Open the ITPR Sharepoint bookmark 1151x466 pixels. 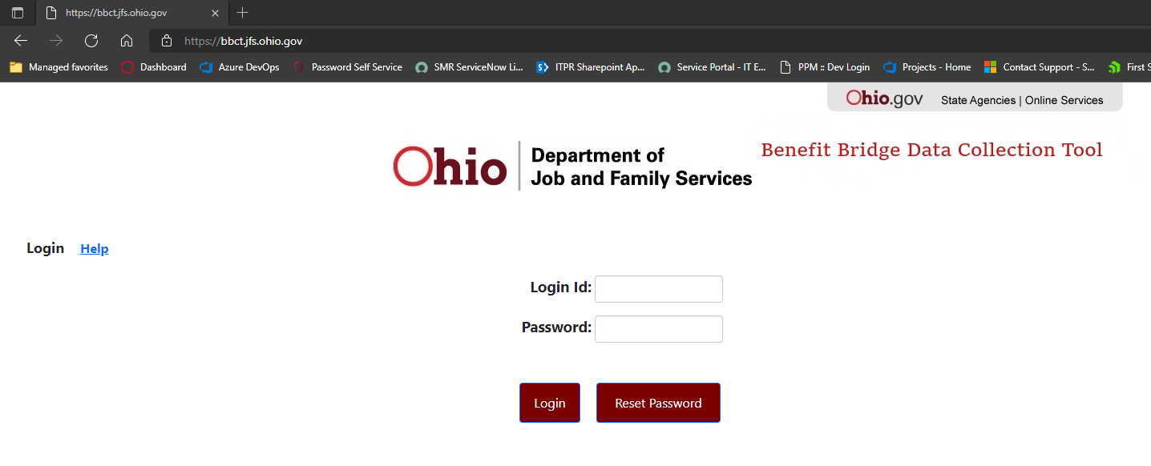591,67
